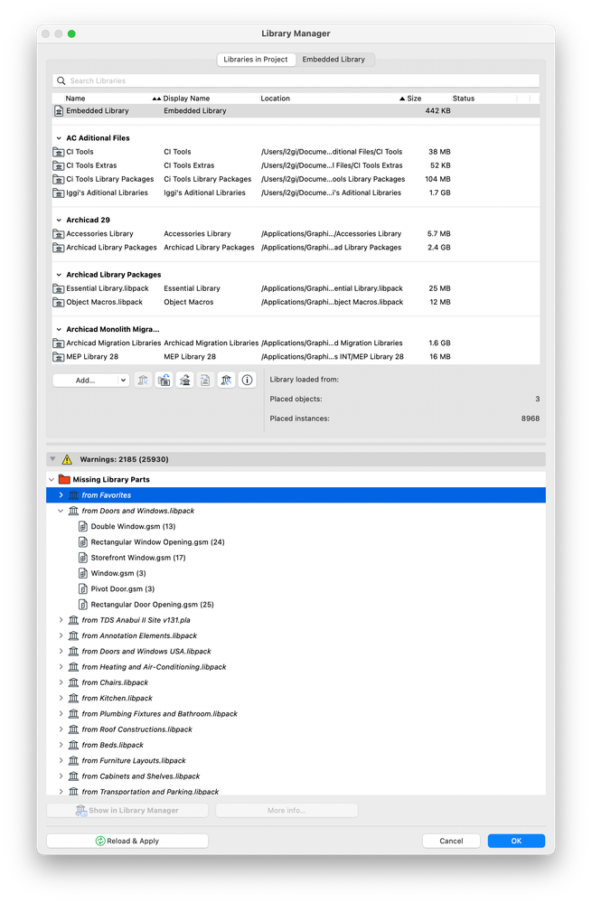Select Rectangular Window Opening.gsm (24)

click(157, 542)
